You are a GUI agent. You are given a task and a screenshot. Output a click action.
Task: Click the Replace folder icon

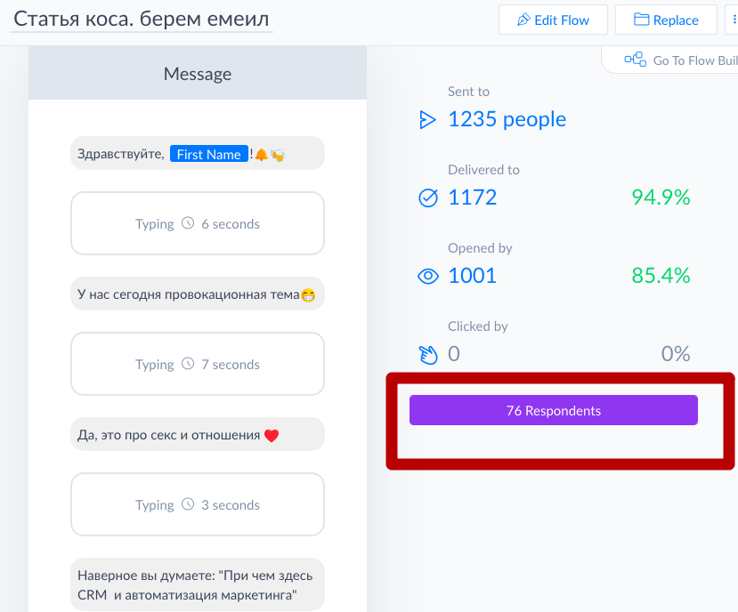pyautogui.click(x=641, y=20)
